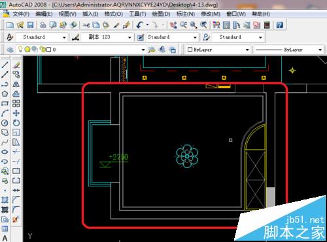Select the Ellipse drawing tool
Screen dimensions: 327x242
(x=5, y=152)
